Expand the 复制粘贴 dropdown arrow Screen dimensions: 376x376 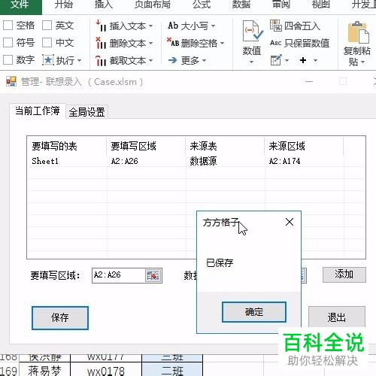(x=362, y=62)
